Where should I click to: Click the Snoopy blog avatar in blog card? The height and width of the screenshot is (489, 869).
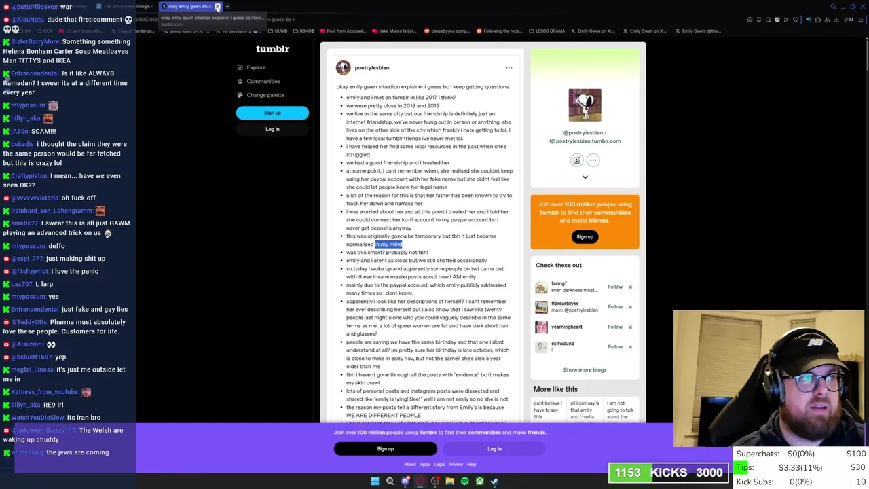click(x=585, y=105)
